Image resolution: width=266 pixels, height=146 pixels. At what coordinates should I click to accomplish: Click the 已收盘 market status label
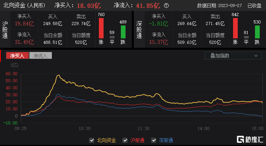[x=255, y=5]
